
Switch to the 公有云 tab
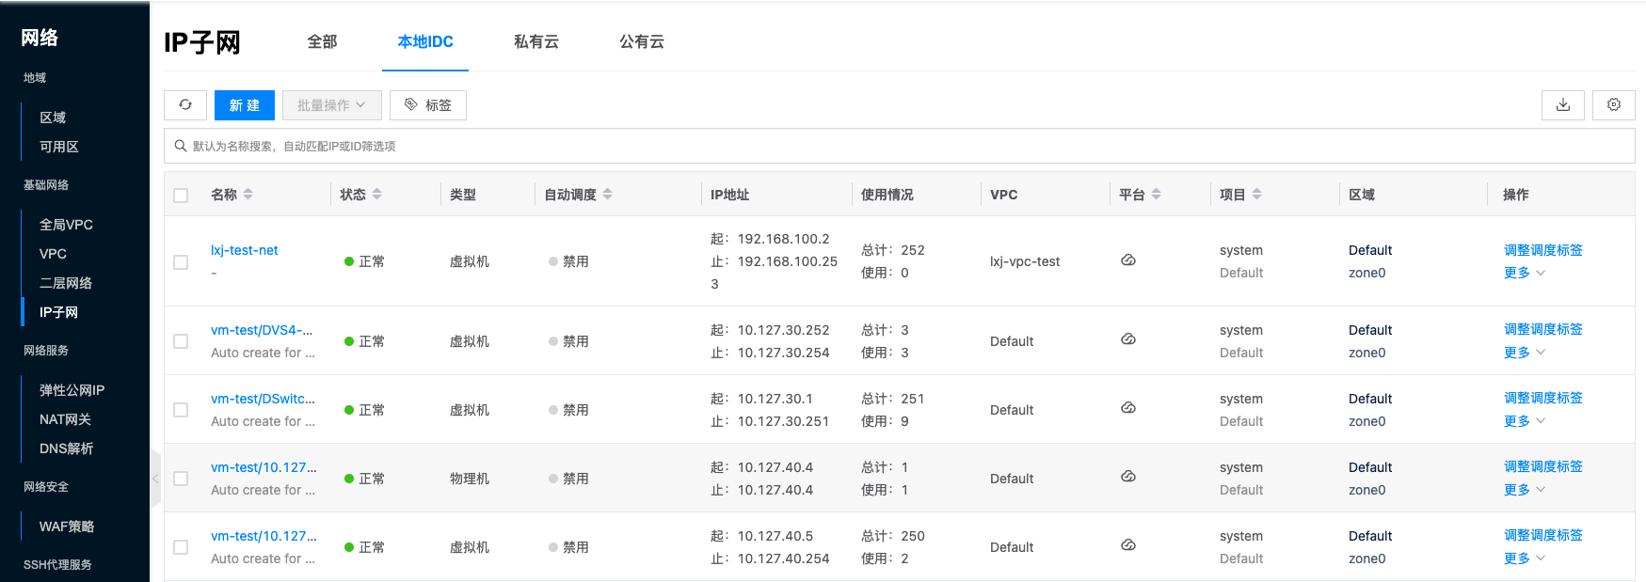pos(641,41)
